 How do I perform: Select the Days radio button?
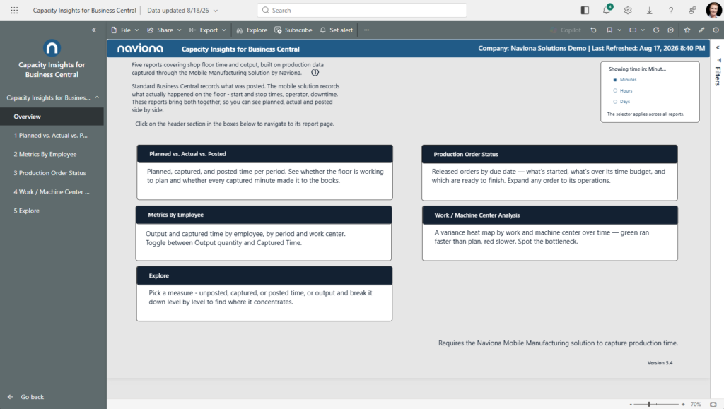615,102
